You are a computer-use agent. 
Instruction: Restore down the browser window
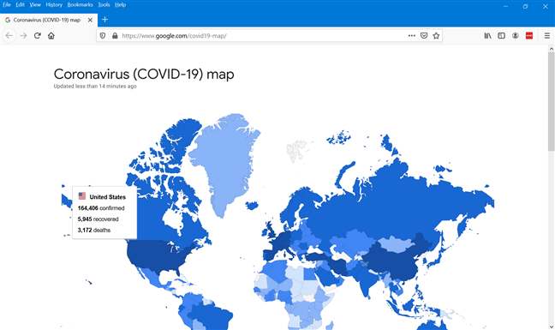(x=525, y=6)
